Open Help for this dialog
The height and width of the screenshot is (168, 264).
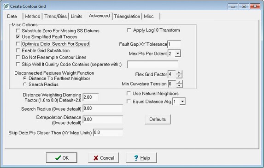(141, 158)
